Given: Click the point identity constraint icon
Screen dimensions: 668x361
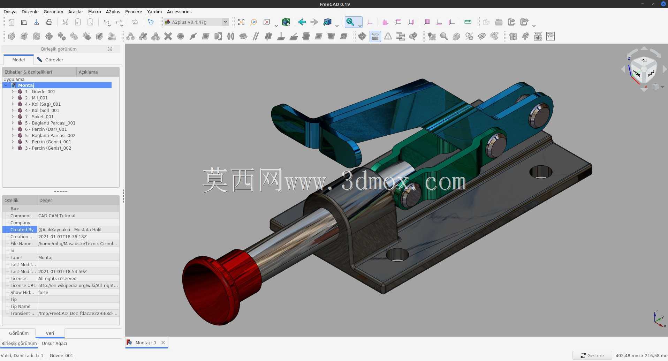Looking at the screenshot, I should pos(181,36).
